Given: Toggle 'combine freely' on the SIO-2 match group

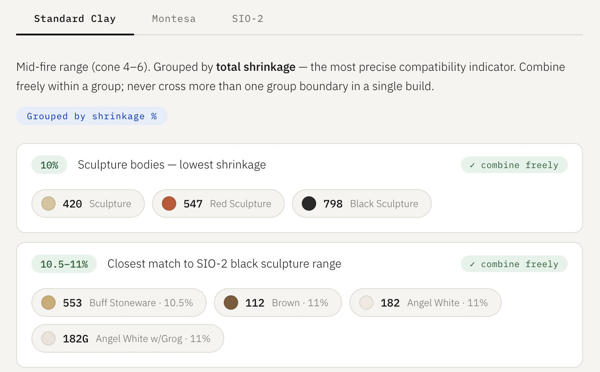Looking at the screenshot, I should (x=514, y=264).
